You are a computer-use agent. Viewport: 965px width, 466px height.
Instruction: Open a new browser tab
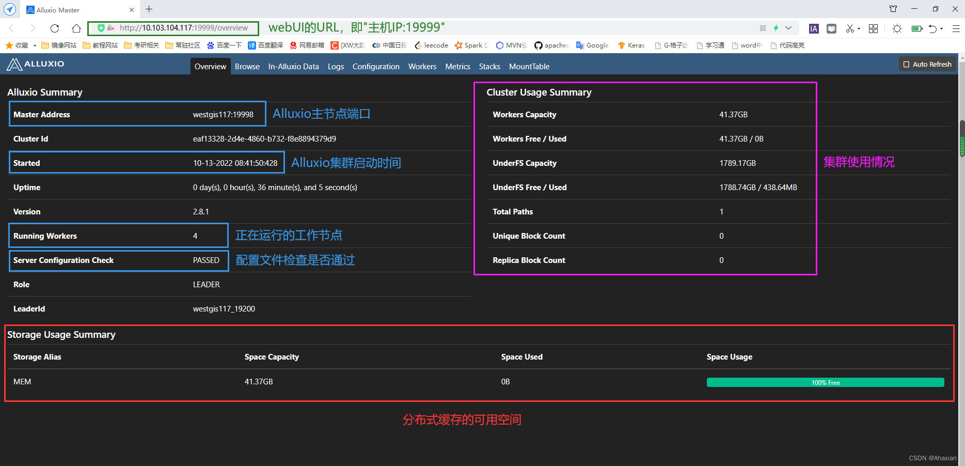(x=149, y=9)
